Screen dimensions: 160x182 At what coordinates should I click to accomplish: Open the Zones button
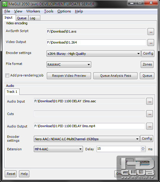tap(147, 64)
